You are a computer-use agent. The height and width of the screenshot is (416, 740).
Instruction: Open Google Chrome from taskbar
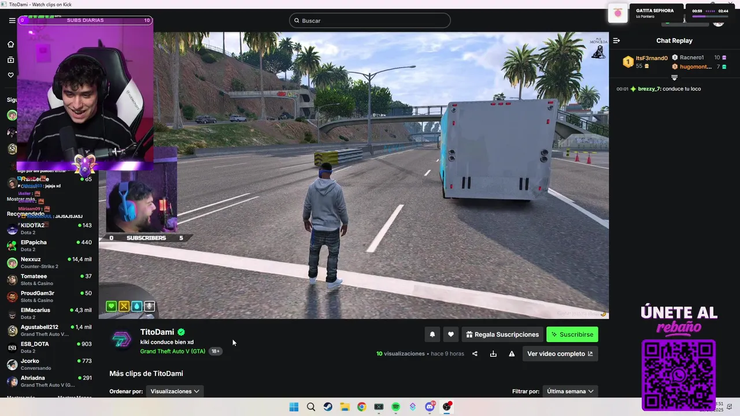[361, 407]
